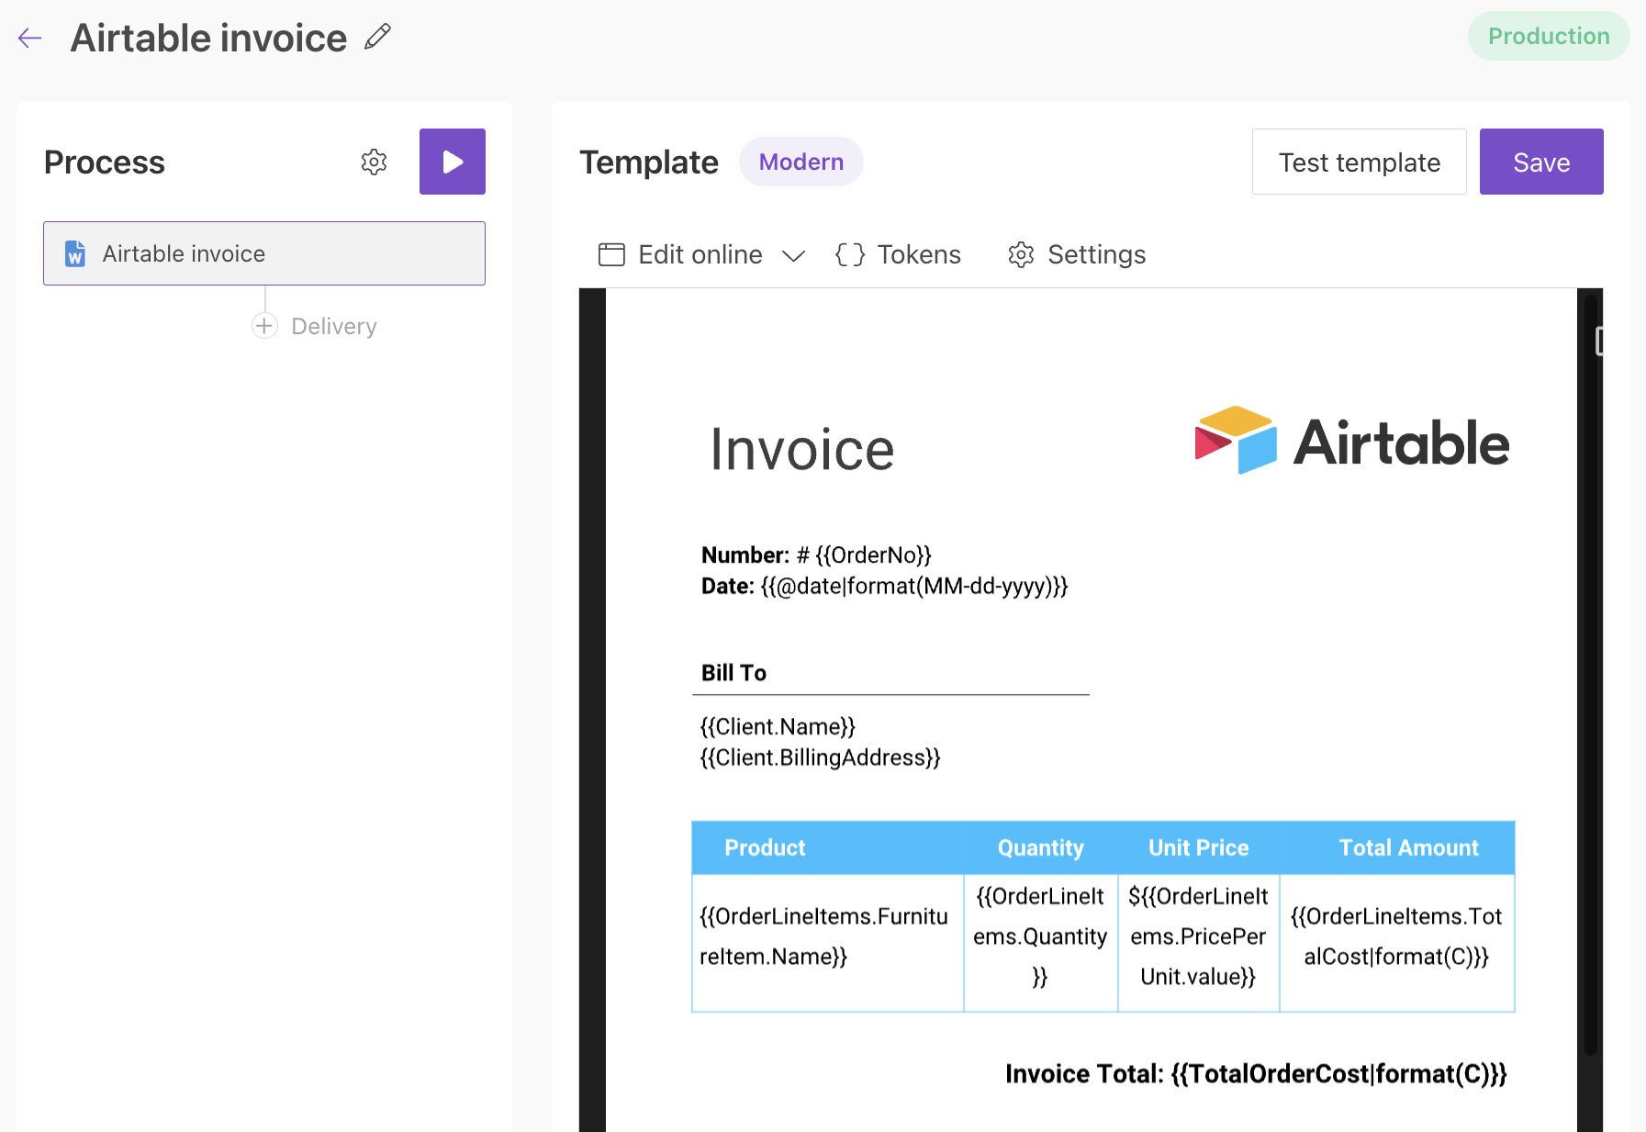Click the template Settings gear icon
Screen dimensions: 1646x1132
pyautogui.click(x=1021, y=254)
